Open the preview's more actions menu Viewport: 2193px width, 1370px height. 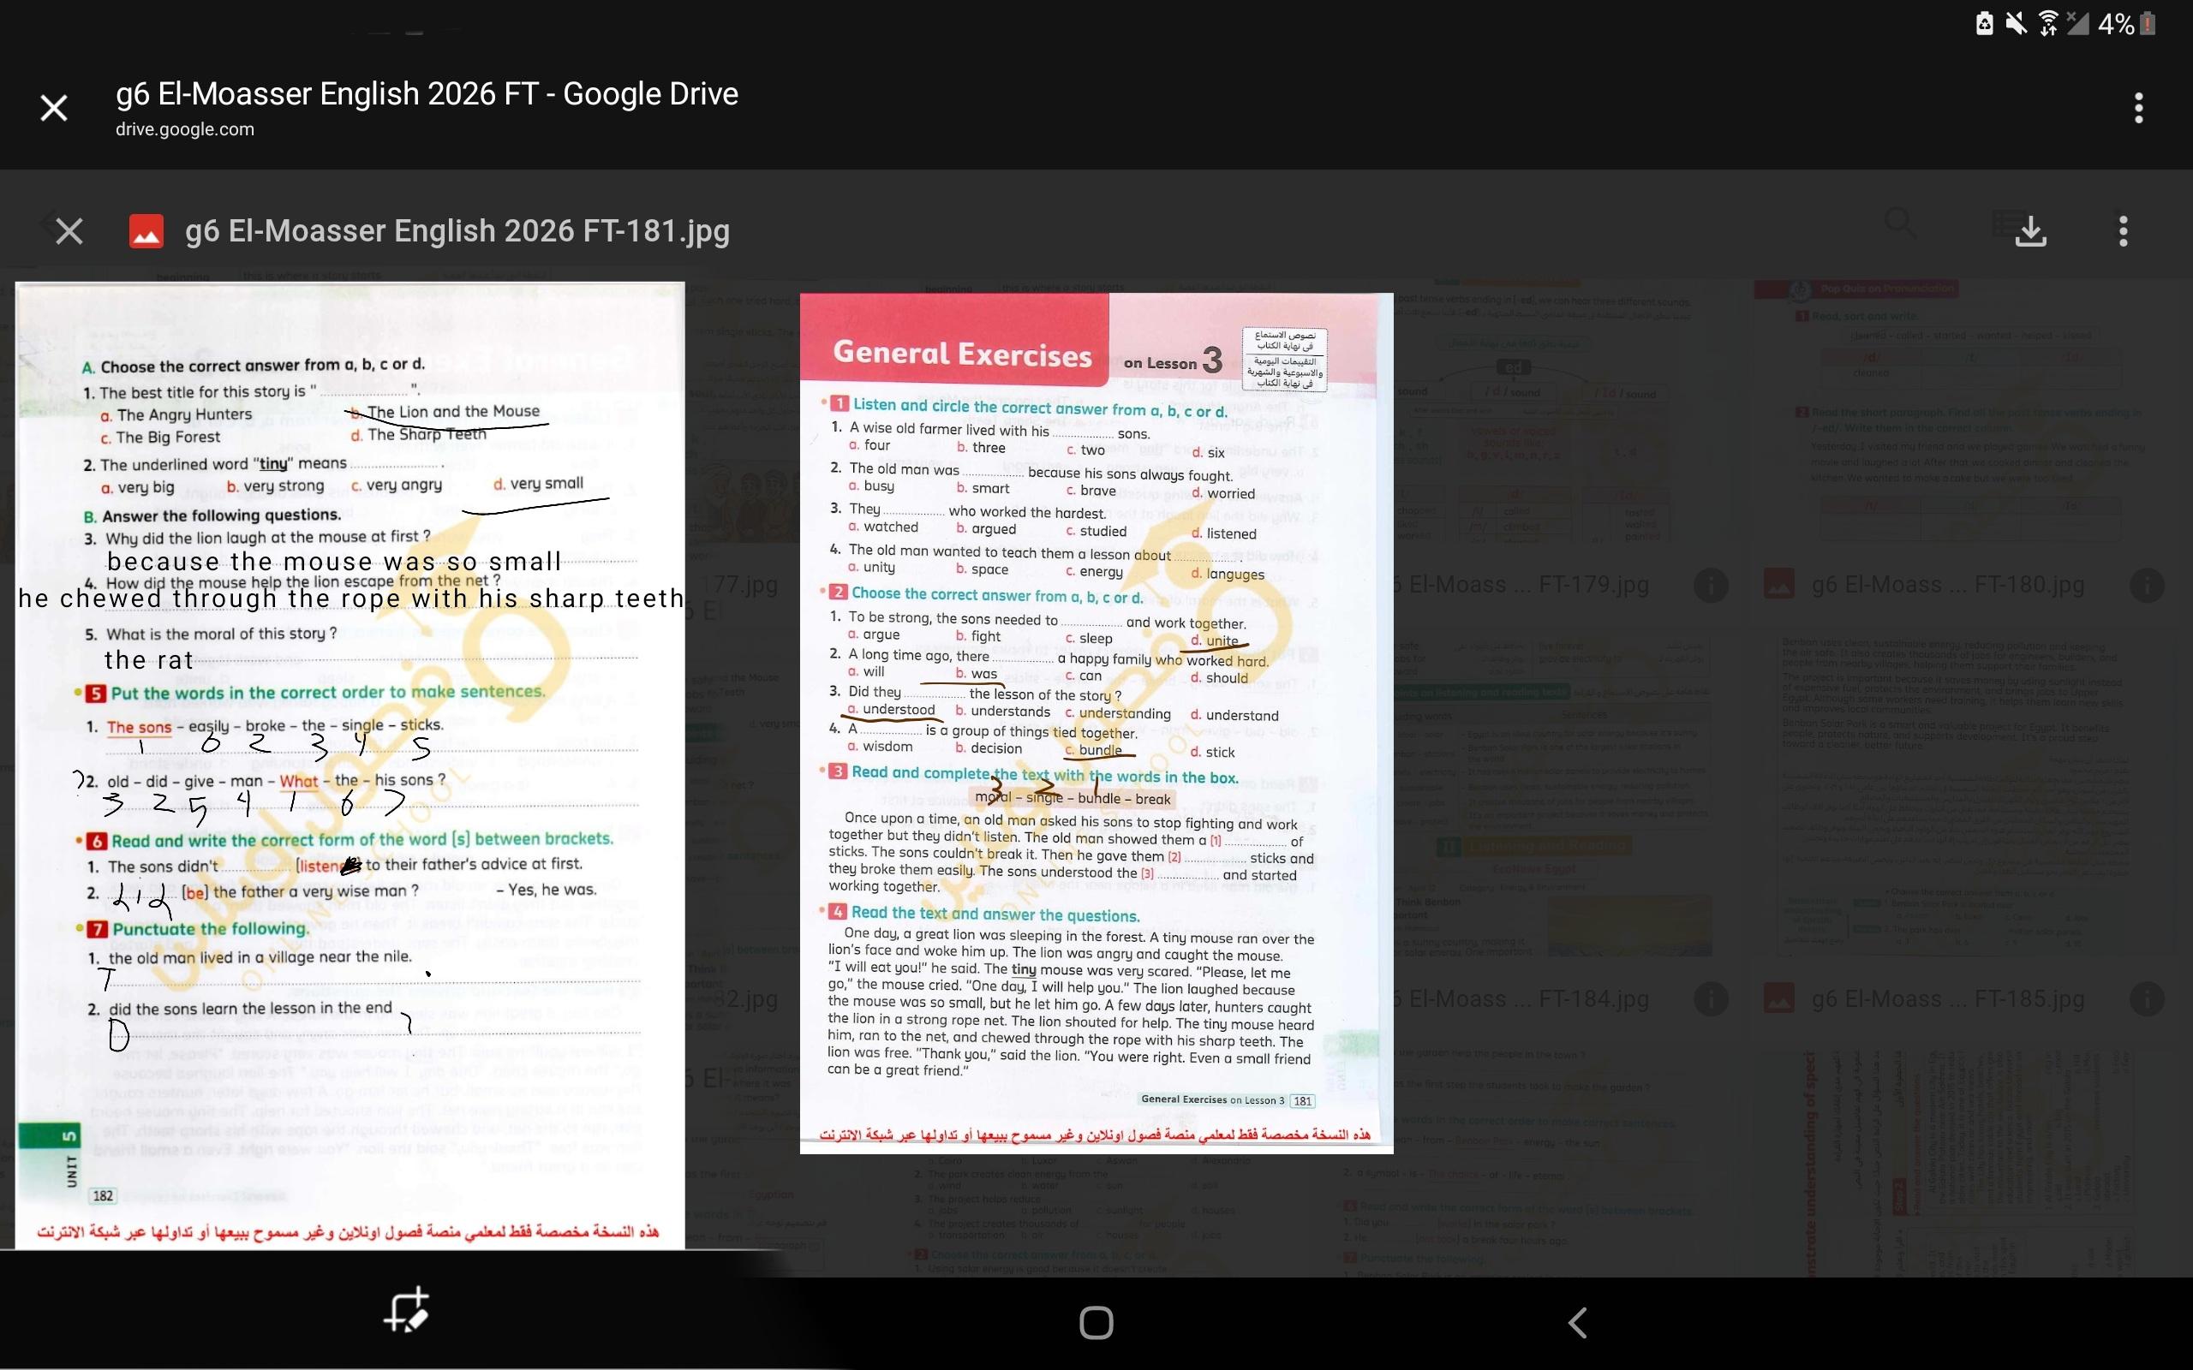pyautogui.click(x=2122, y=231)
